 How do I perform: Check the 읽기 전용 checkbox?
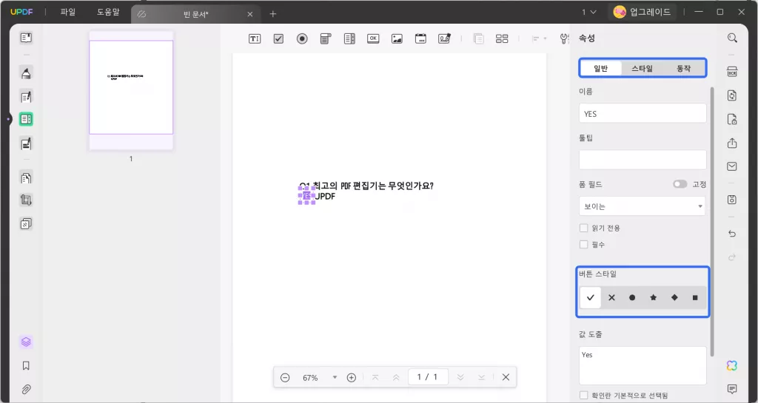(x=583, y=228)
